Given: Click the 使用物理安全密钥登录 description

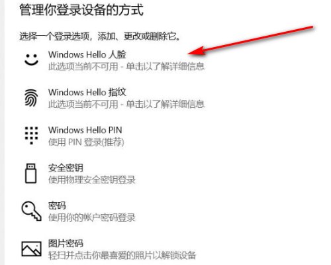Looking at the screenshot, I should [92, 180].
